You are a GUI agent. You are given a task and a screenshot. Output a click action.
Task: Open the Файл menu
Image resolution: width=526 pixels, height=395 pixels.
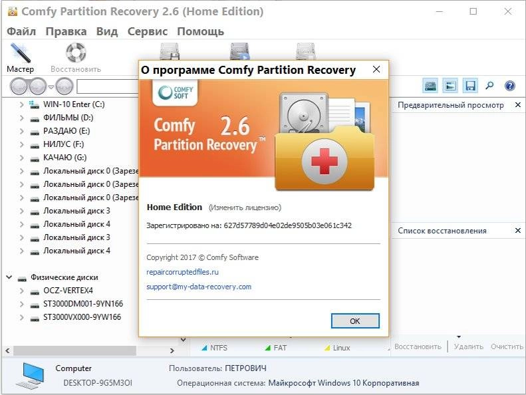(x=21, y=31)
